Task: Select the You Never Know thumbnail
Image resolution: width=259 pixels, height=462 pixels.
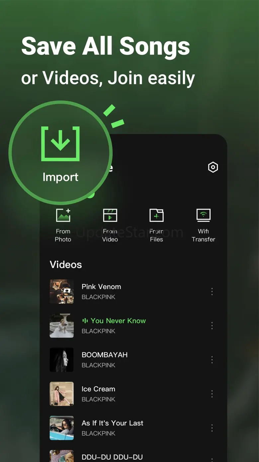Action: (x=62, y=326)
